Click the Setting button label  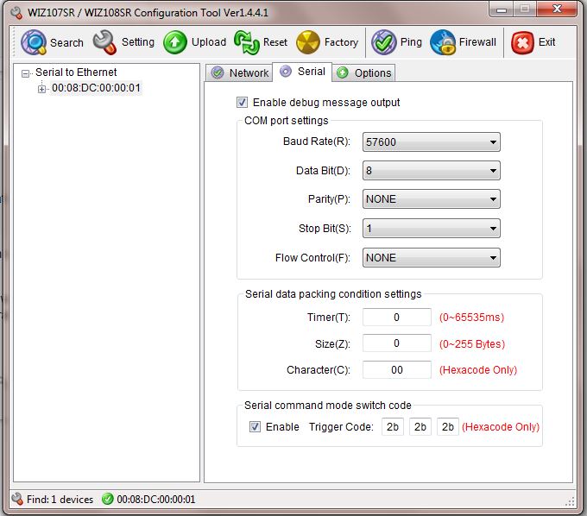point(138,42)
